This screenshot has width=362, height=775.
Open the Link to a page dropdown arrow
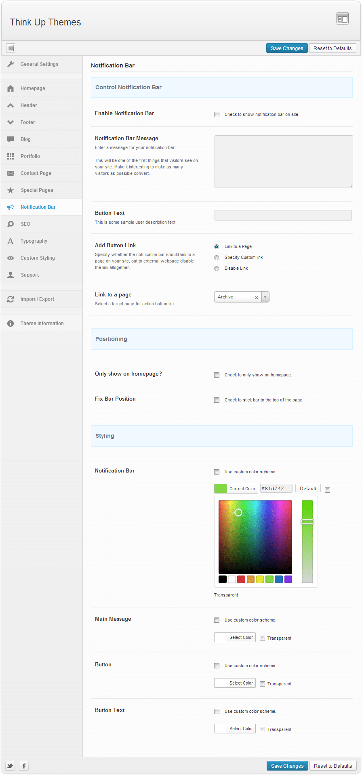pyautogui.click(x=265, y=297)
